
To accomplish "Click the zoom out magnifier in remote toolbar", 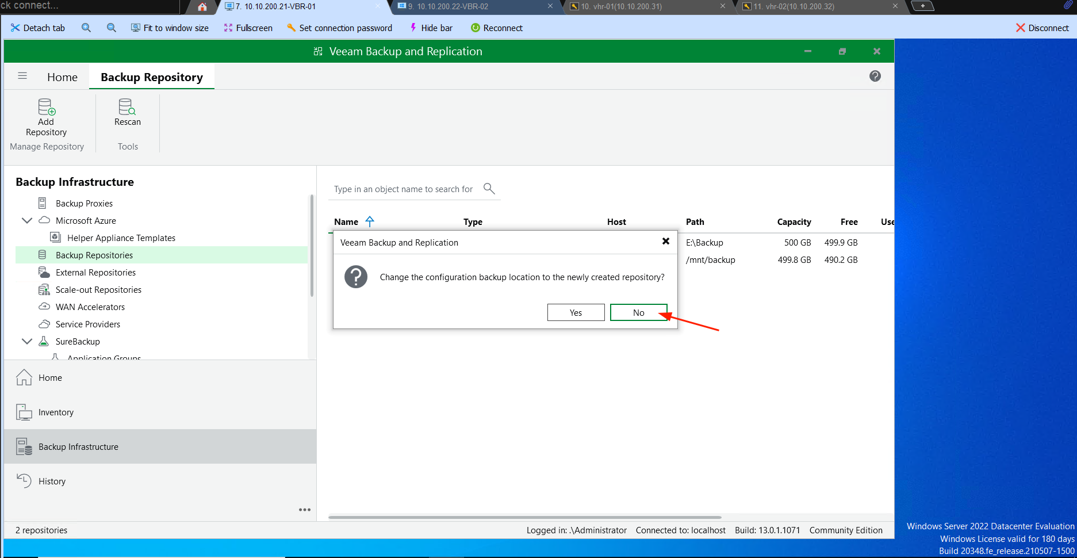I will [x=112, y=28].
